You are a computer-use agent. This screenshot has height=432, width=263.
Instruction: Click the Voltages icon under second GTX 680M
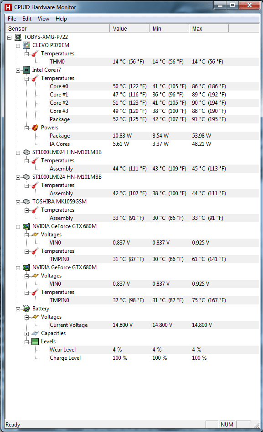(35, 276)
